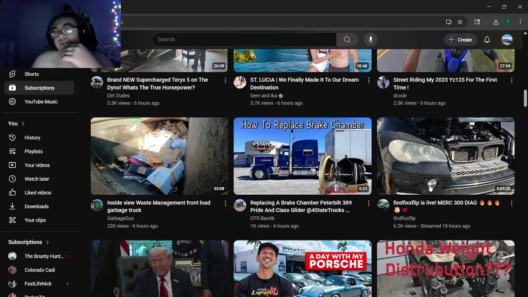Open YouTube Music from sidebar
Screen dimensions: 528x297
click(x=39, y=101)
